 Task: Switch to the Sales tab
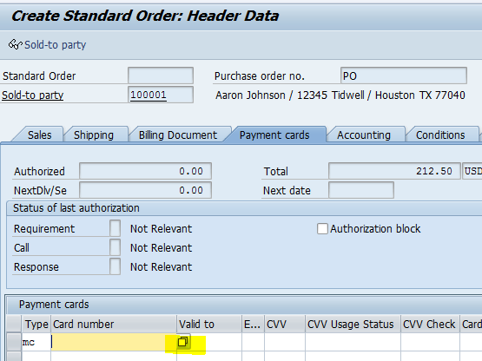(39, 135)
